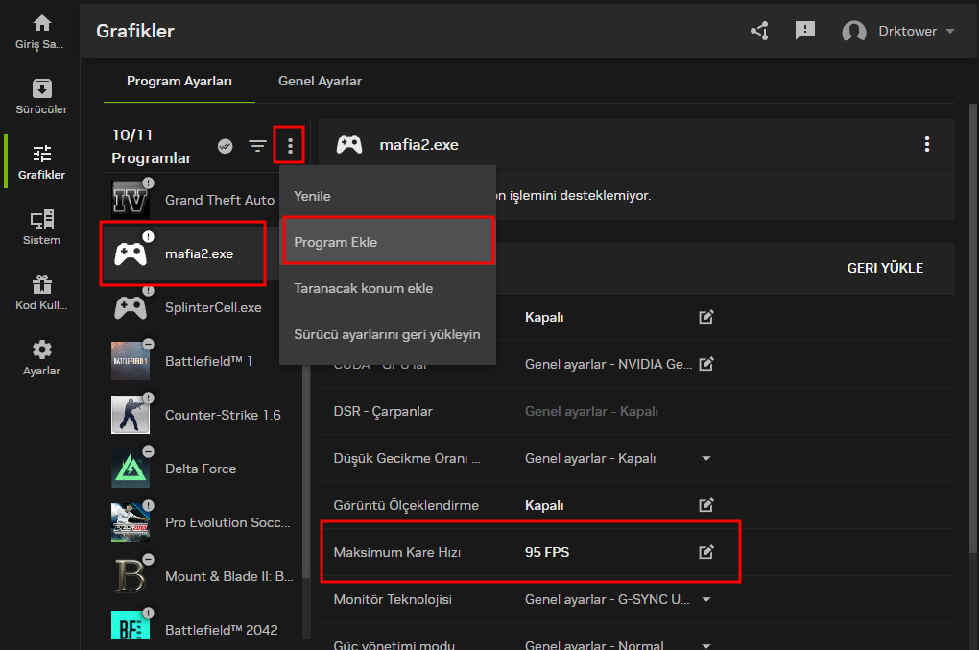The height and width of the screenshot is (650, 979).
Task: Choose Program Ekle from the menu
Action: tap(388, 242)
